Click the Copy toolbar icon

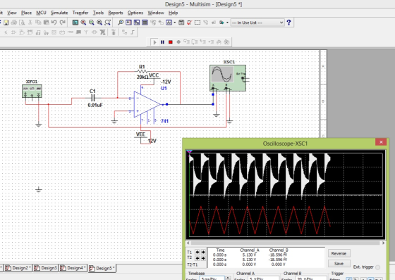38,23
